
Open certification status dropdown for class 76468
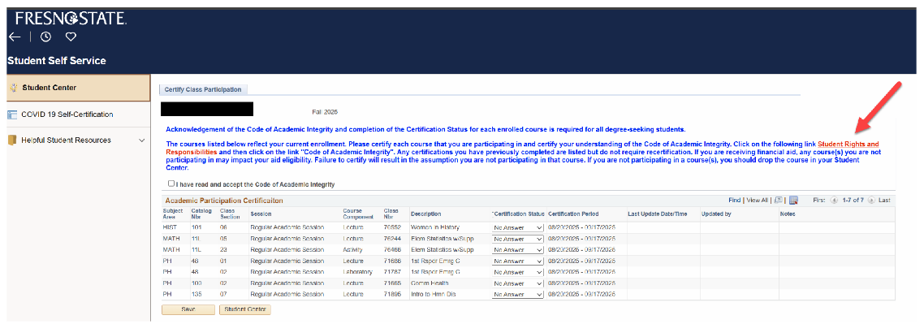point(517,250)
